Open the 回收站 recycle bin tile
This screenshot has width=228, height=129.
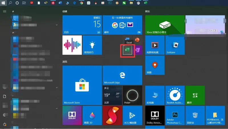tap(195, 115)
